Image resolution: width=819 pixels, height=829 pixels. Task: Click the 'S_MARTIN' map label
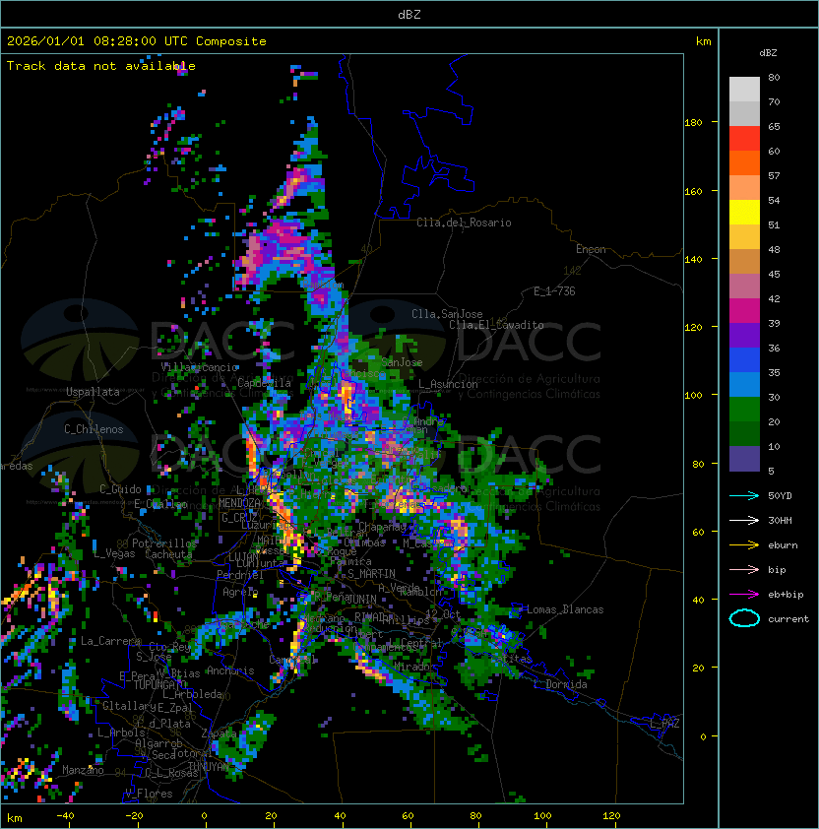coord(371,574)
